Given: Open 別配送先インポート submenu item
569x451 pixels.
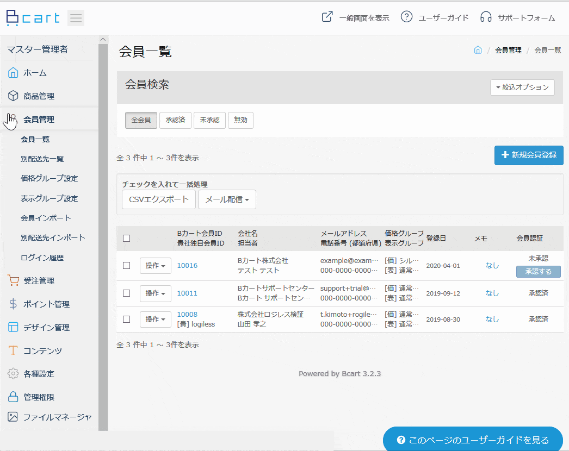Looking at the screenshot, I should [x=53, y=237].
